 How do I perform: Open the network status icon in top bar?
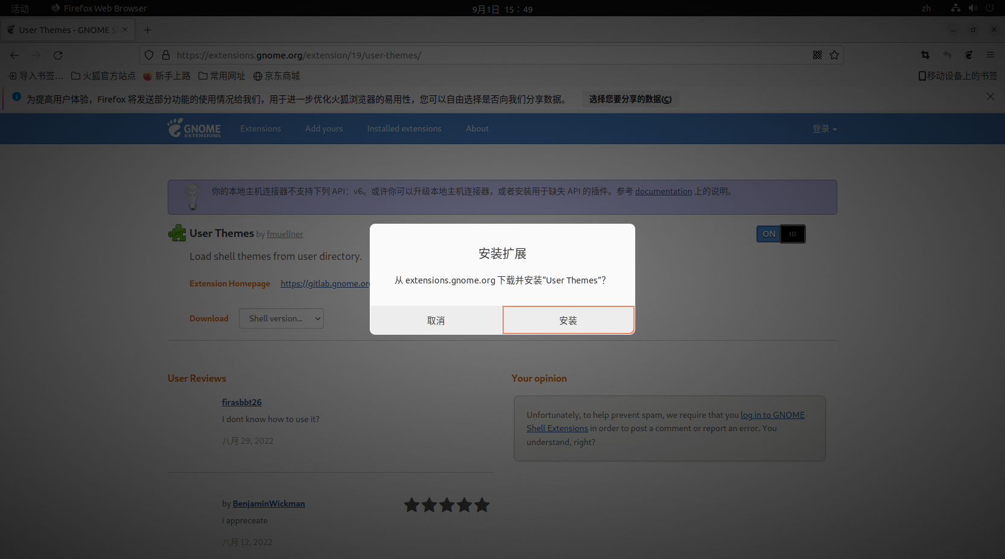click(x=956, y=8)
